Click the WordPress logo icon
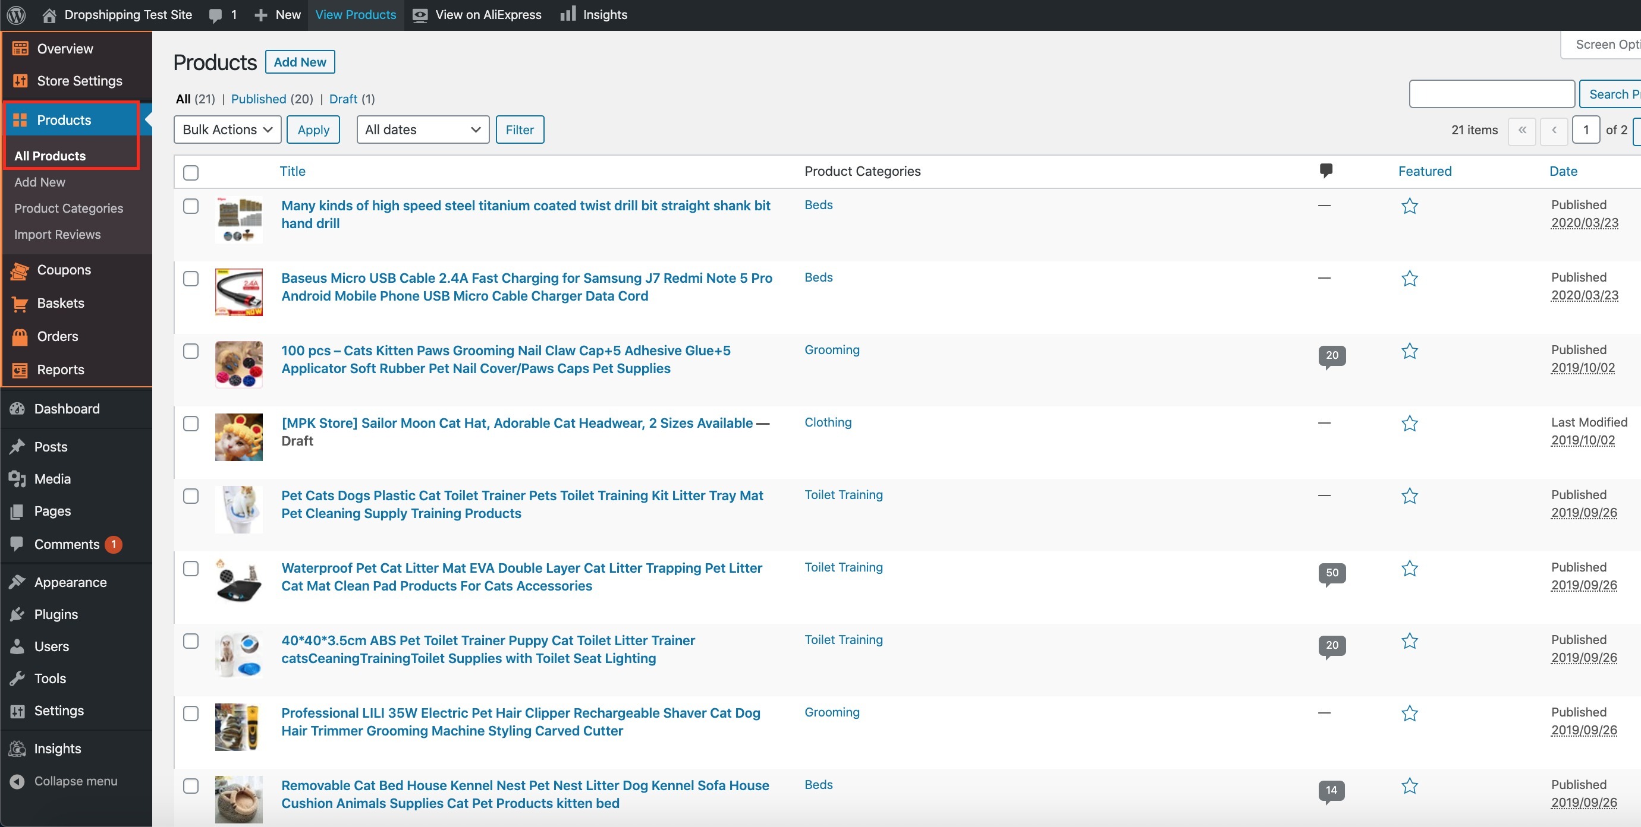This screenshot has height=827, width=1641. pos(16,15)
